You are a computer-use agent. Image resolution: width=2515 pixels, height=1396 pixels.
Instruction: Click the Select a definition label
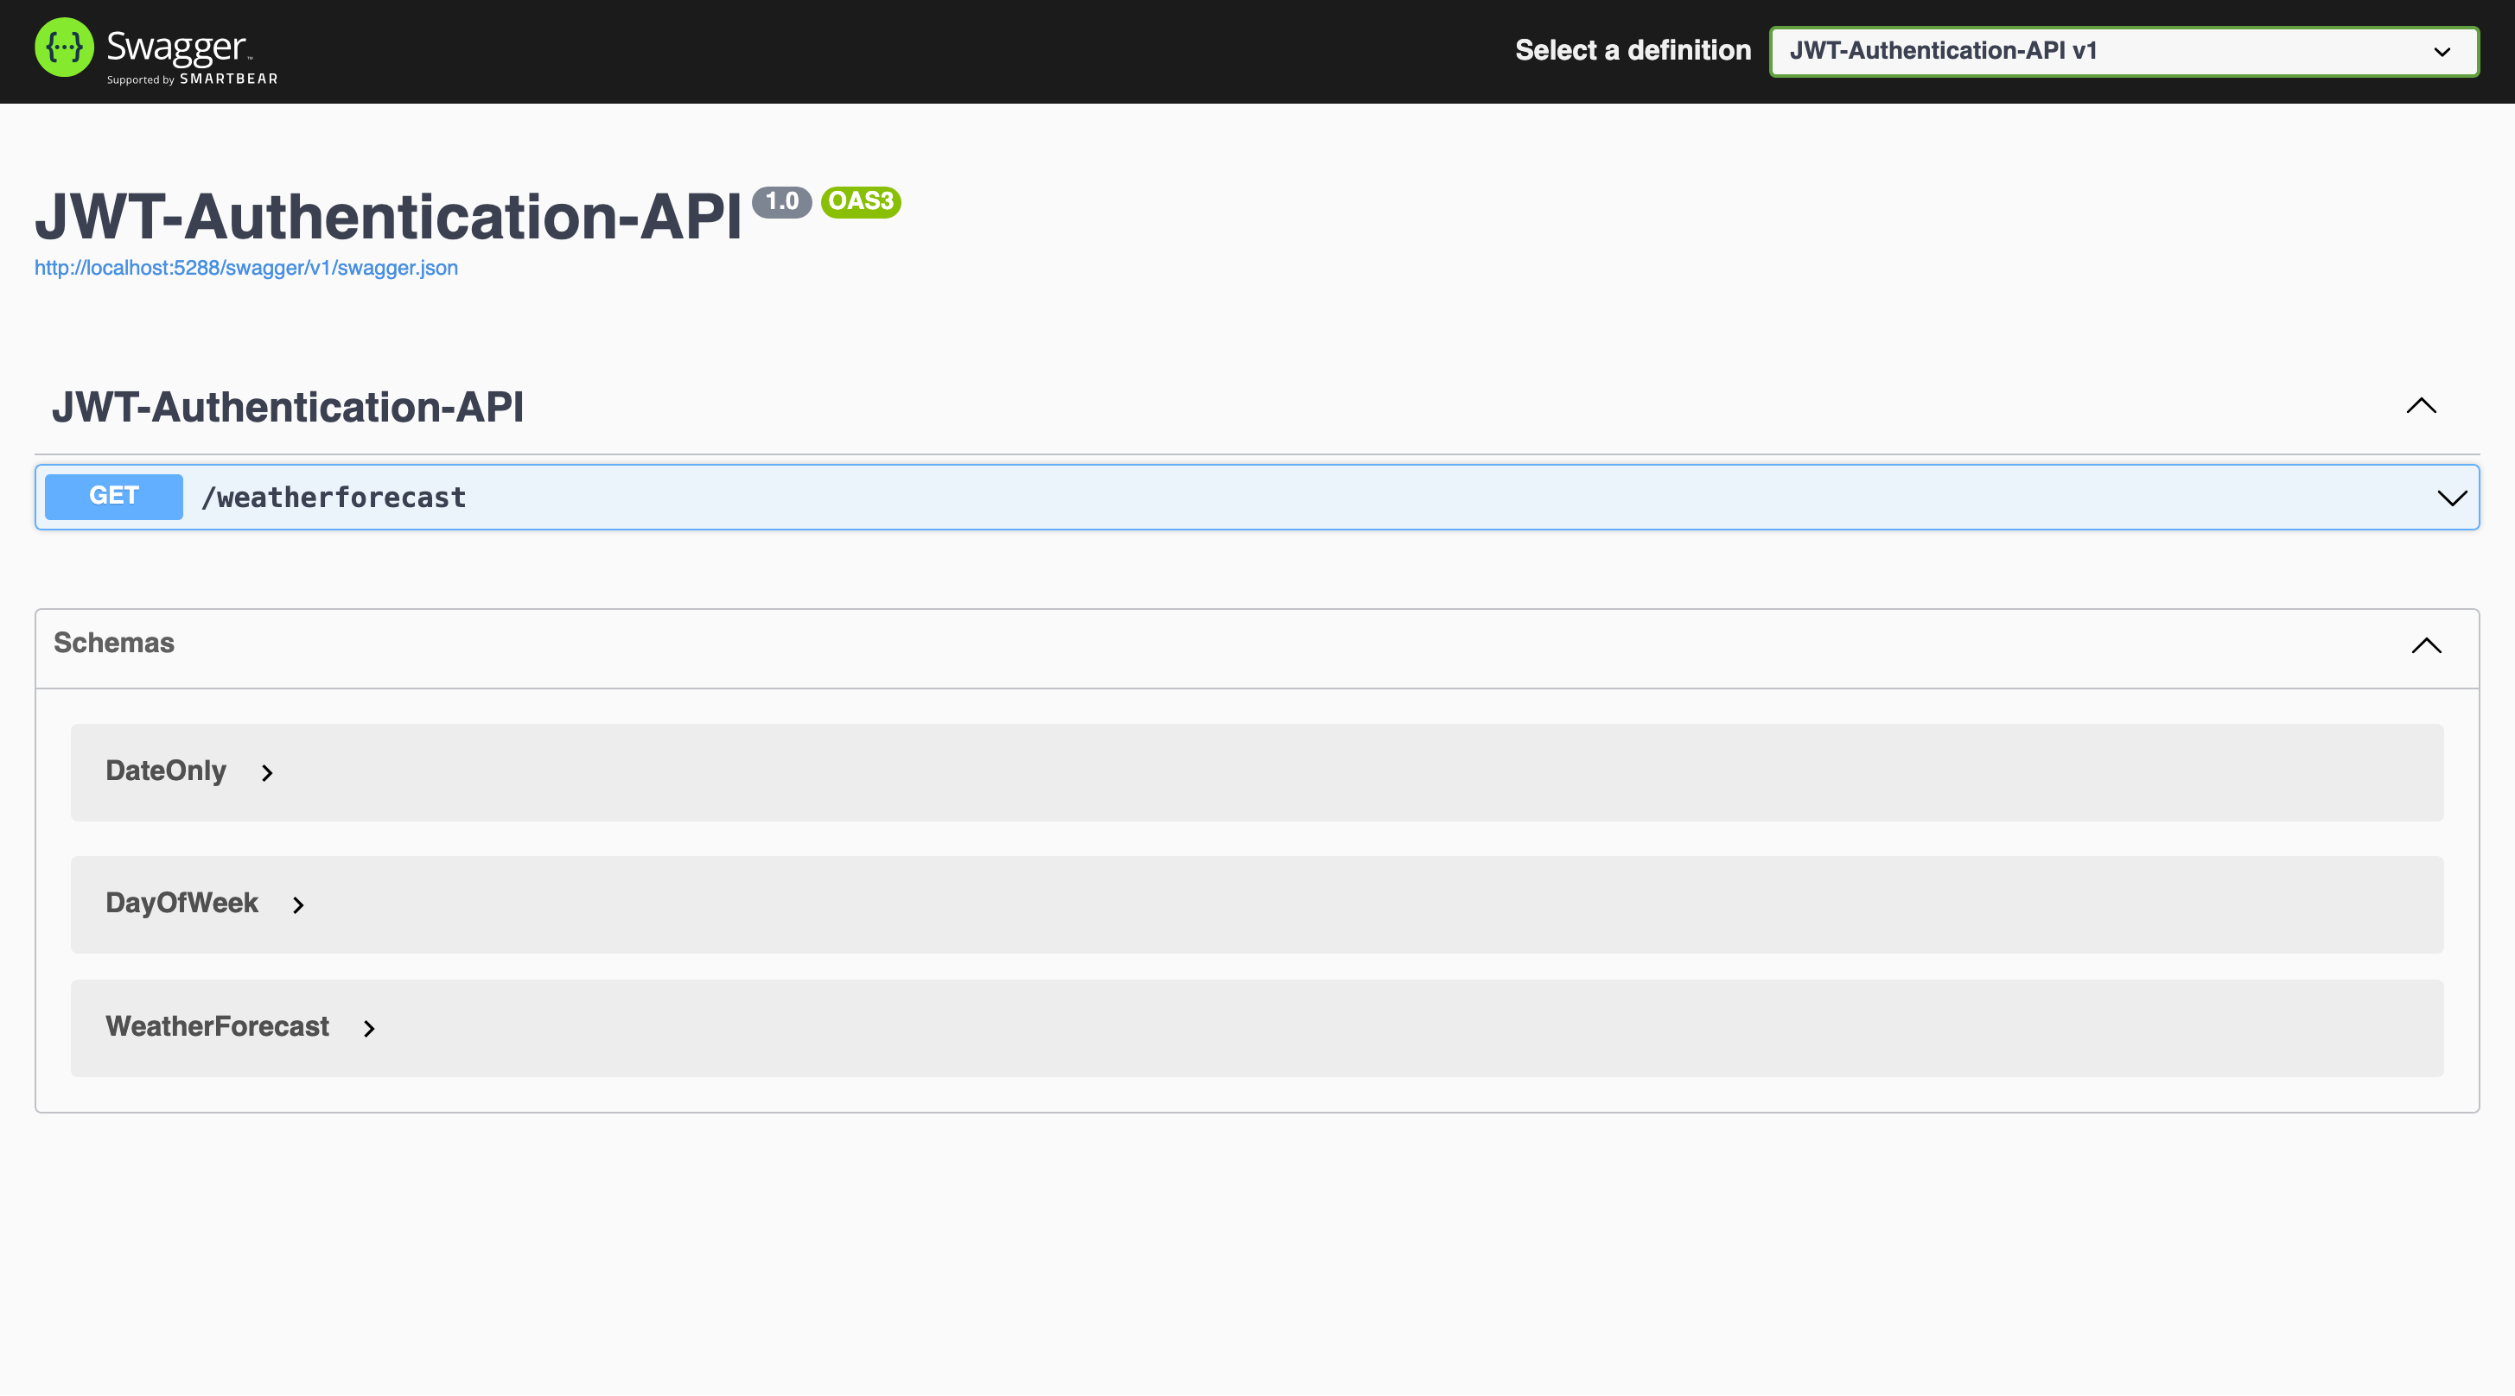click(x=1633, y=51)
